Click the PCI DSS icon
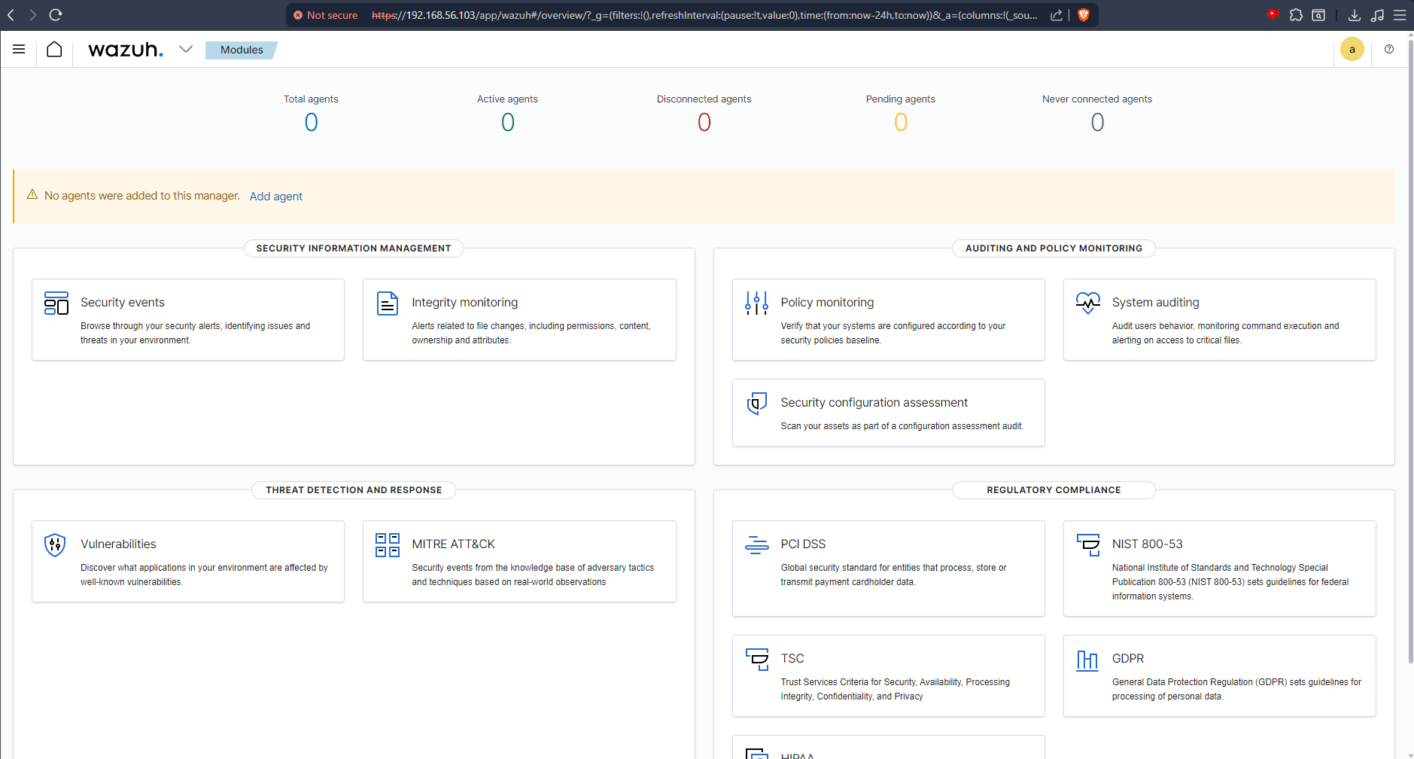This screenshot has width=1414, height=759. (756, 544)
